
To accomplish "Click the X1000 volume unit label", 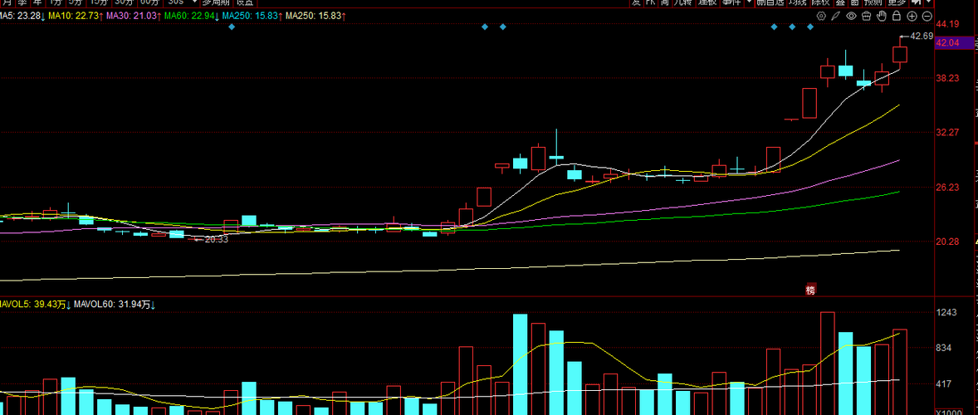I will [949, 413].
